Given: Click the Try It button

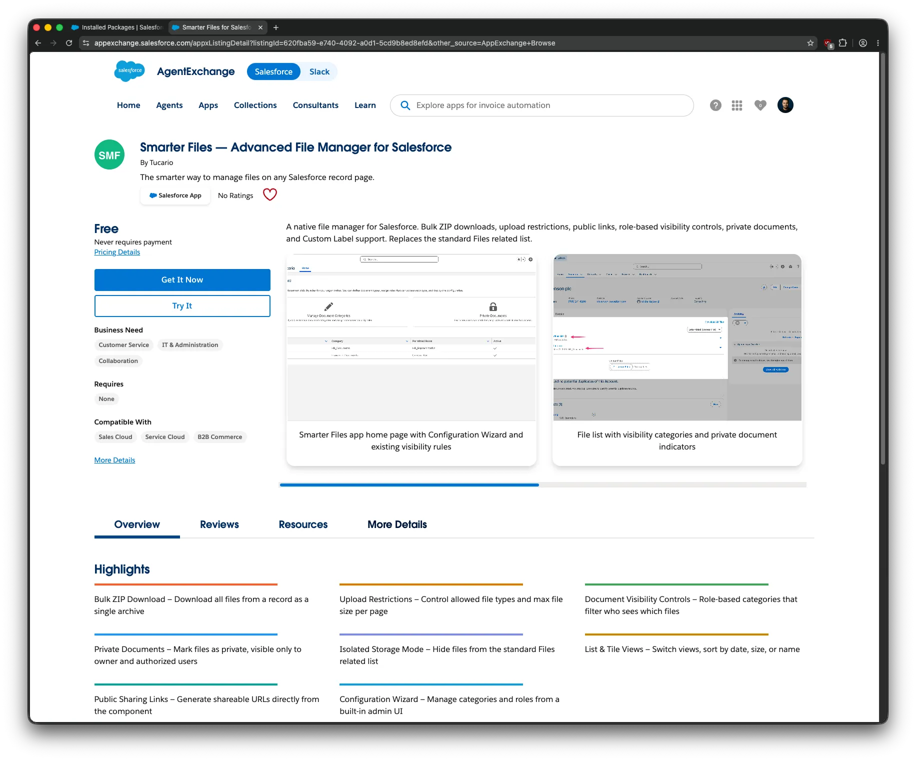Looking at the screenshot, I should pyautogui.click(x=182, y=306).
